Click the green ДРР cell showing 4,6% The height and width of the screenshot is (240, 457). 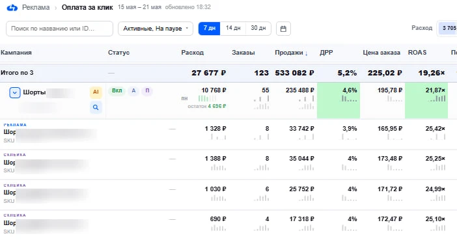tap(339, 100)
